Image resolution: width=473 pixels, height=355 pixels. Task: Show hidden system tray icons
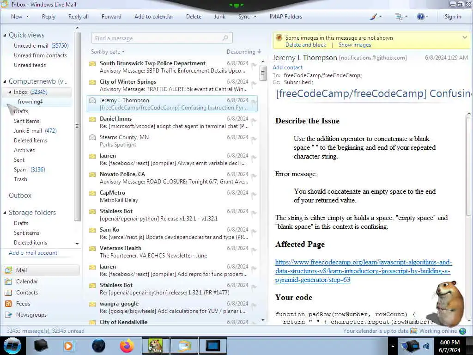point(393,346)
